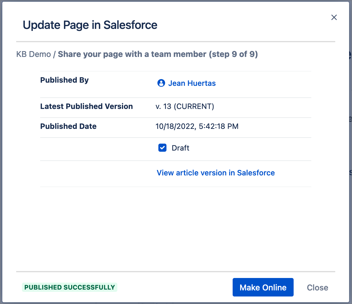Select the KB Demo breadcrumb
This screenshot has height=304, width=352.
click(x=34, y=54)
